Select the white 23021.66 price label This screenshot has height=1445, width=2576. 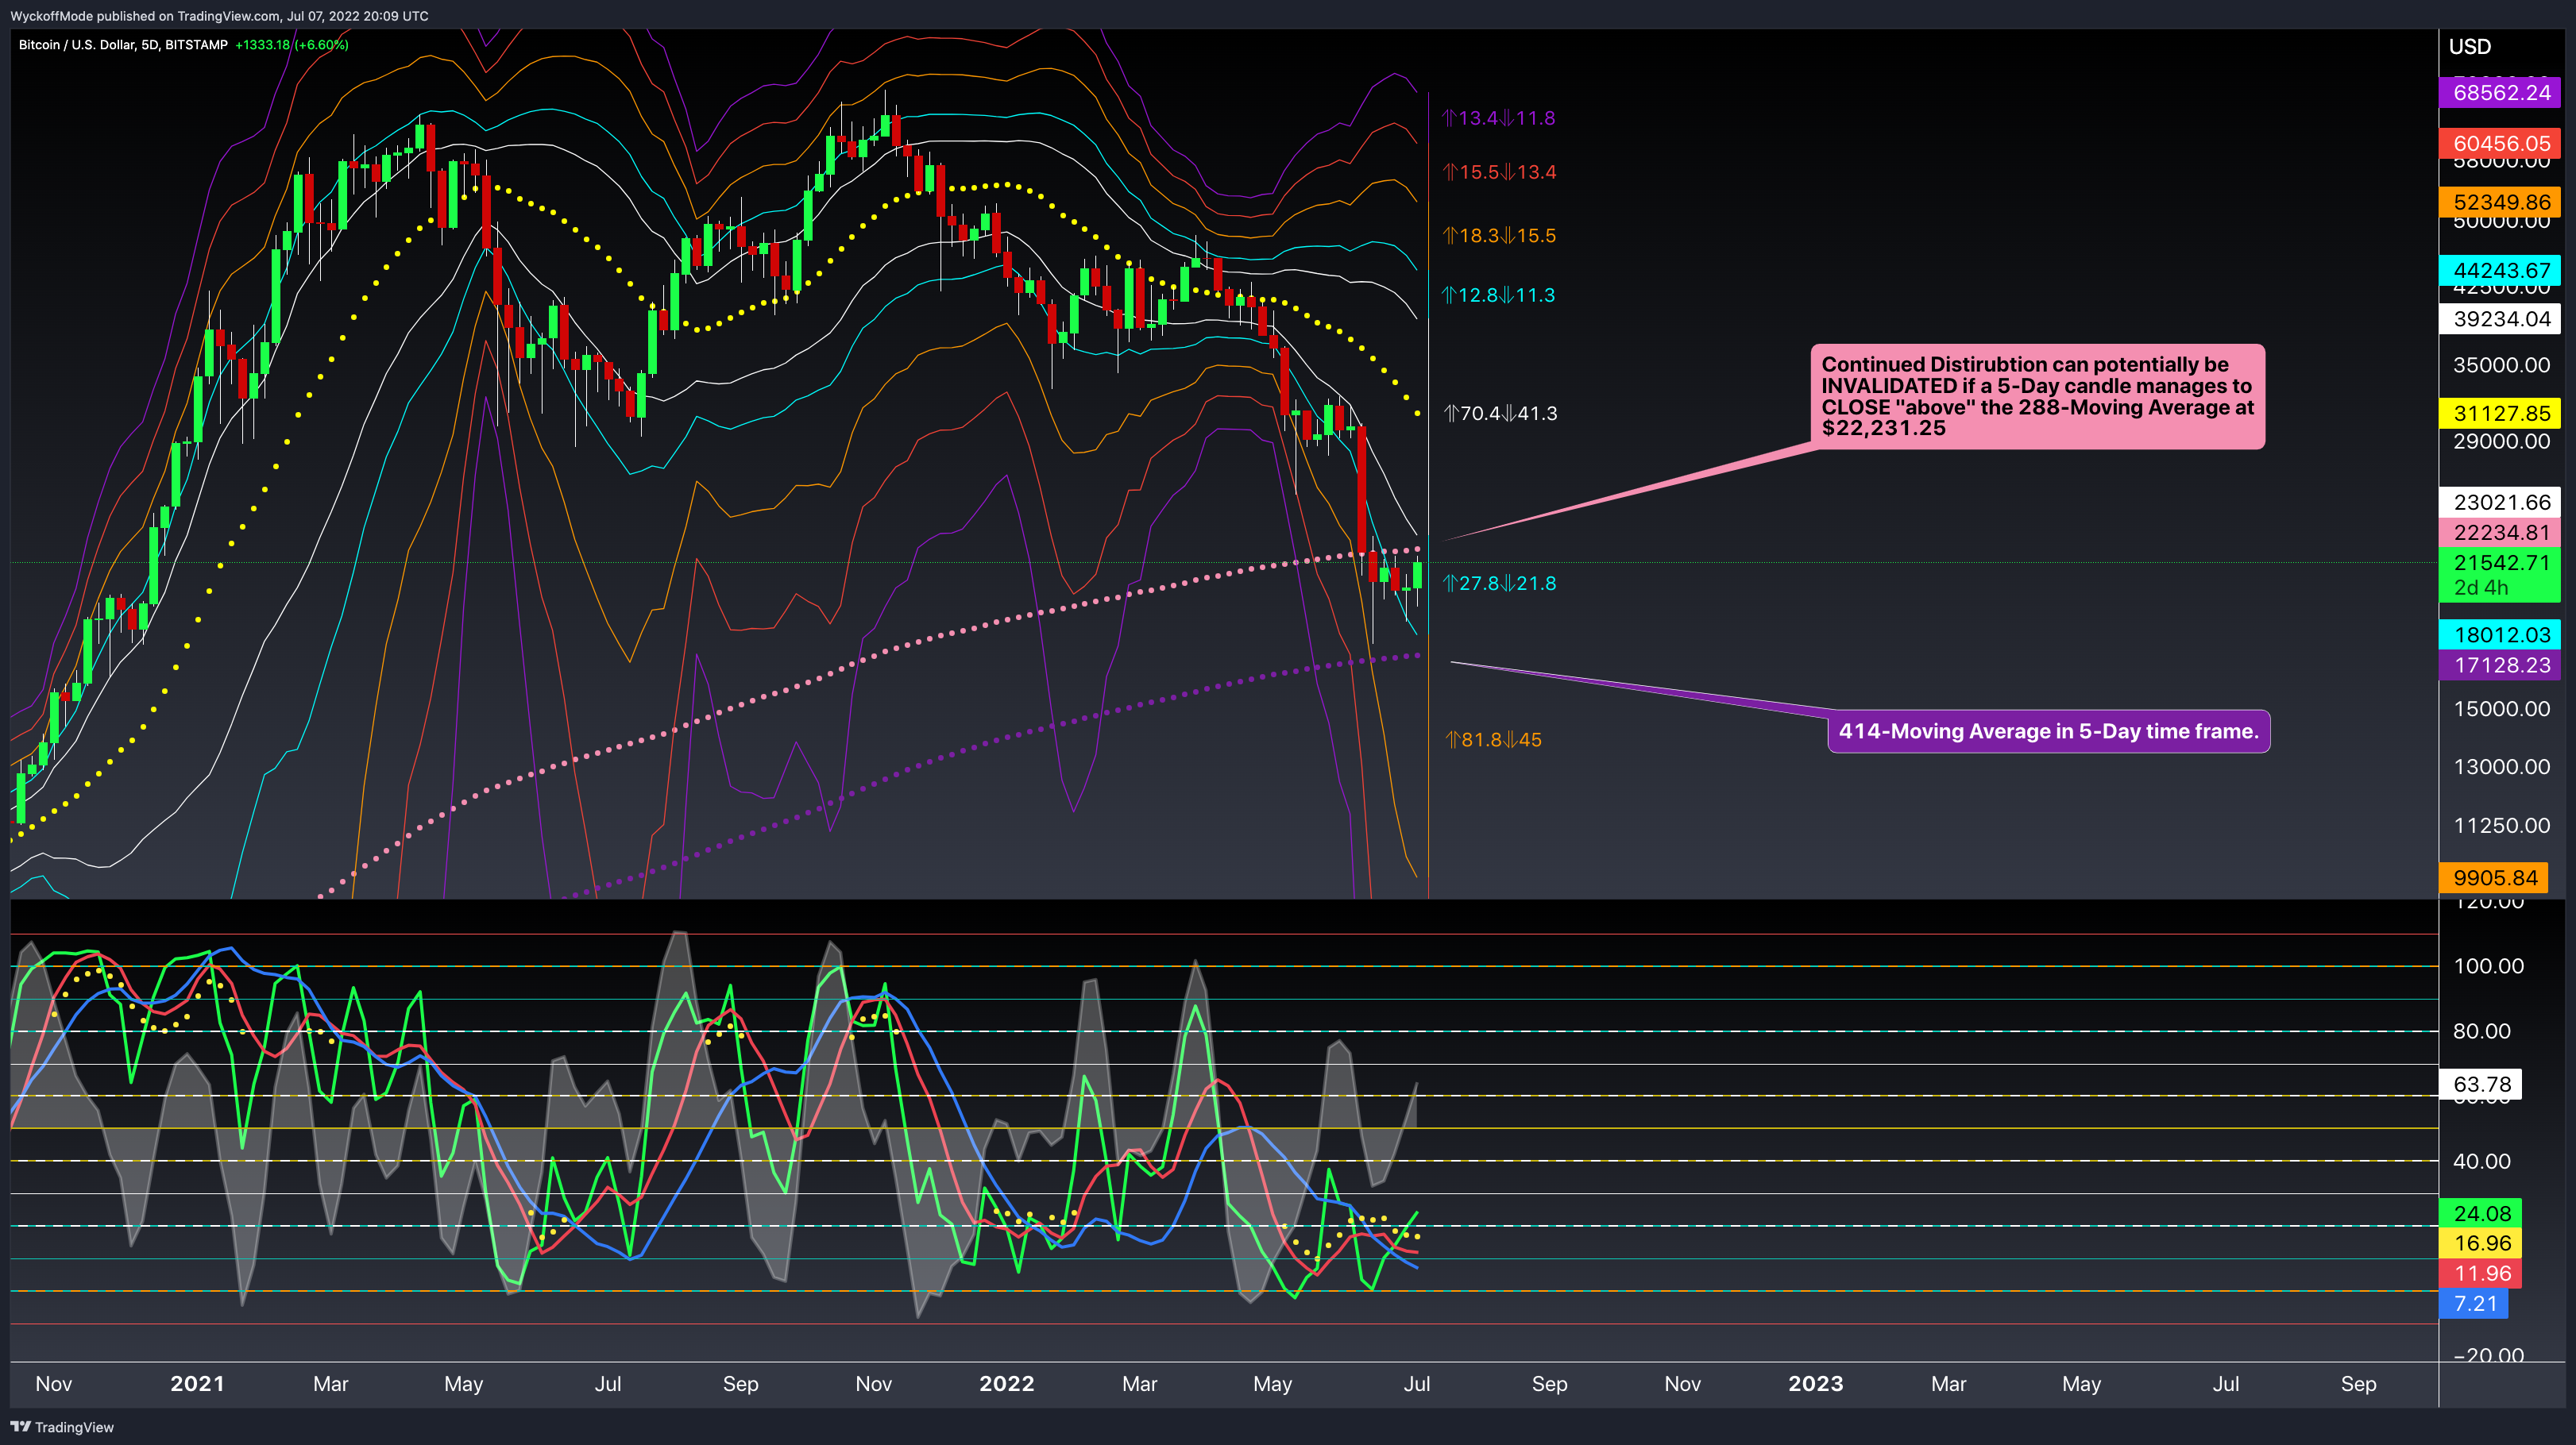[2501, 503]
